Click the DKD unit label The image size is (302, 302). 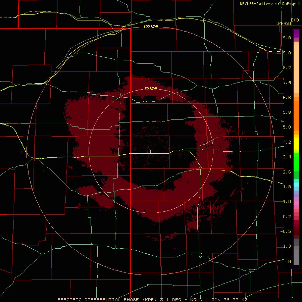[x=295, y=20]
